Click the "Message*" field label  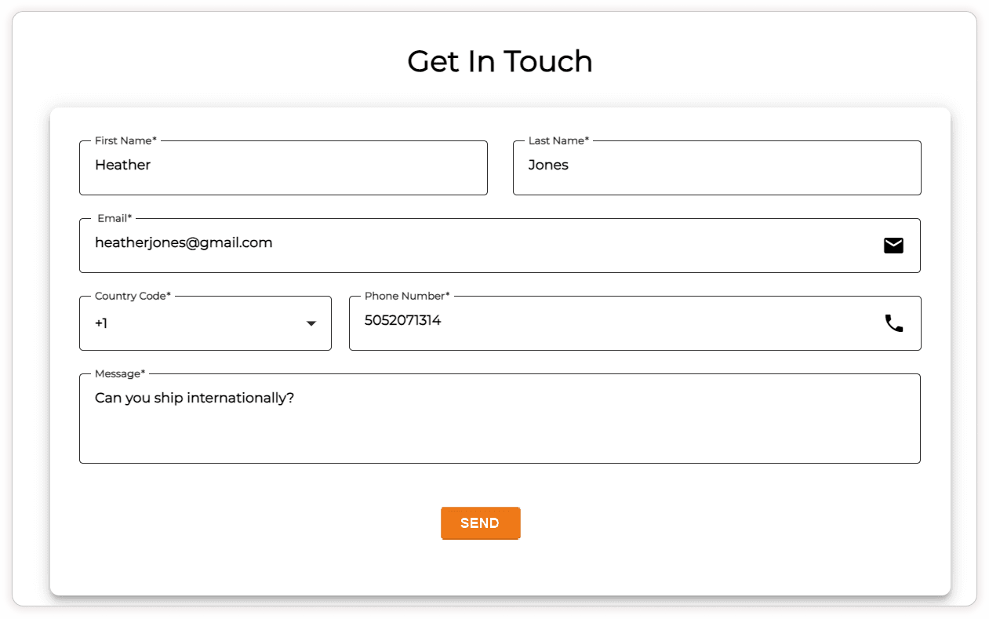click(x=120, y=373)
